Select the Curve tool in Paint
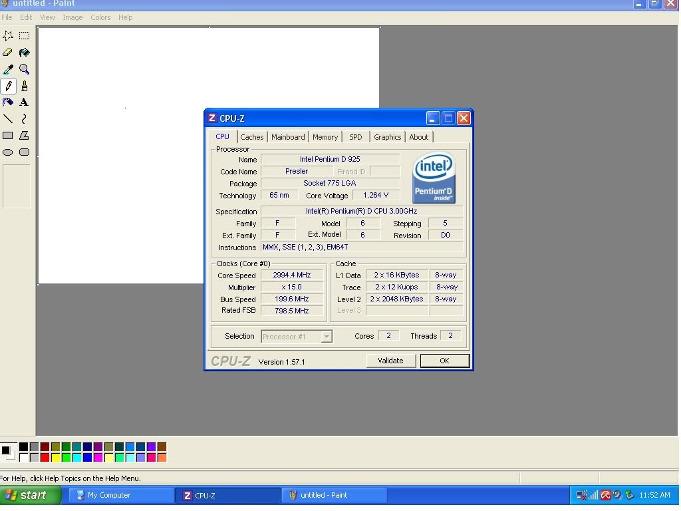Image resolution: width=681 pixels, height=511 pixels. tap(25, 118)
